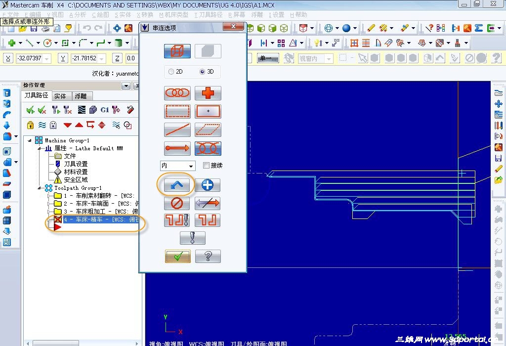
Task: Expand operation 1 - 车削素材翻转
Action: [49, 196]
